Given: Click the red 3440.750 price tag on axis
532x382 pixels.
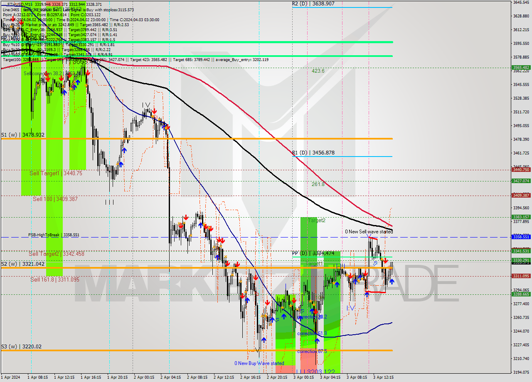Looking at the screenshot, I should click(x=521, y=169).
